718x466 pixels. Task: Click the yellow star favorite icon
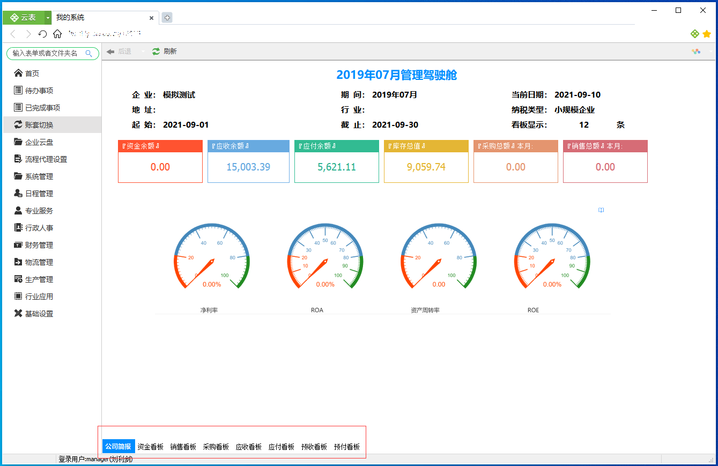pyautogui.click(x=707, y=34)
